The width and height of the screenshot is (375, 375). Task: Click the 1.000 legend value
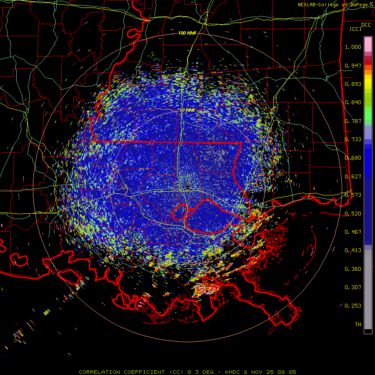click(353, 47)
